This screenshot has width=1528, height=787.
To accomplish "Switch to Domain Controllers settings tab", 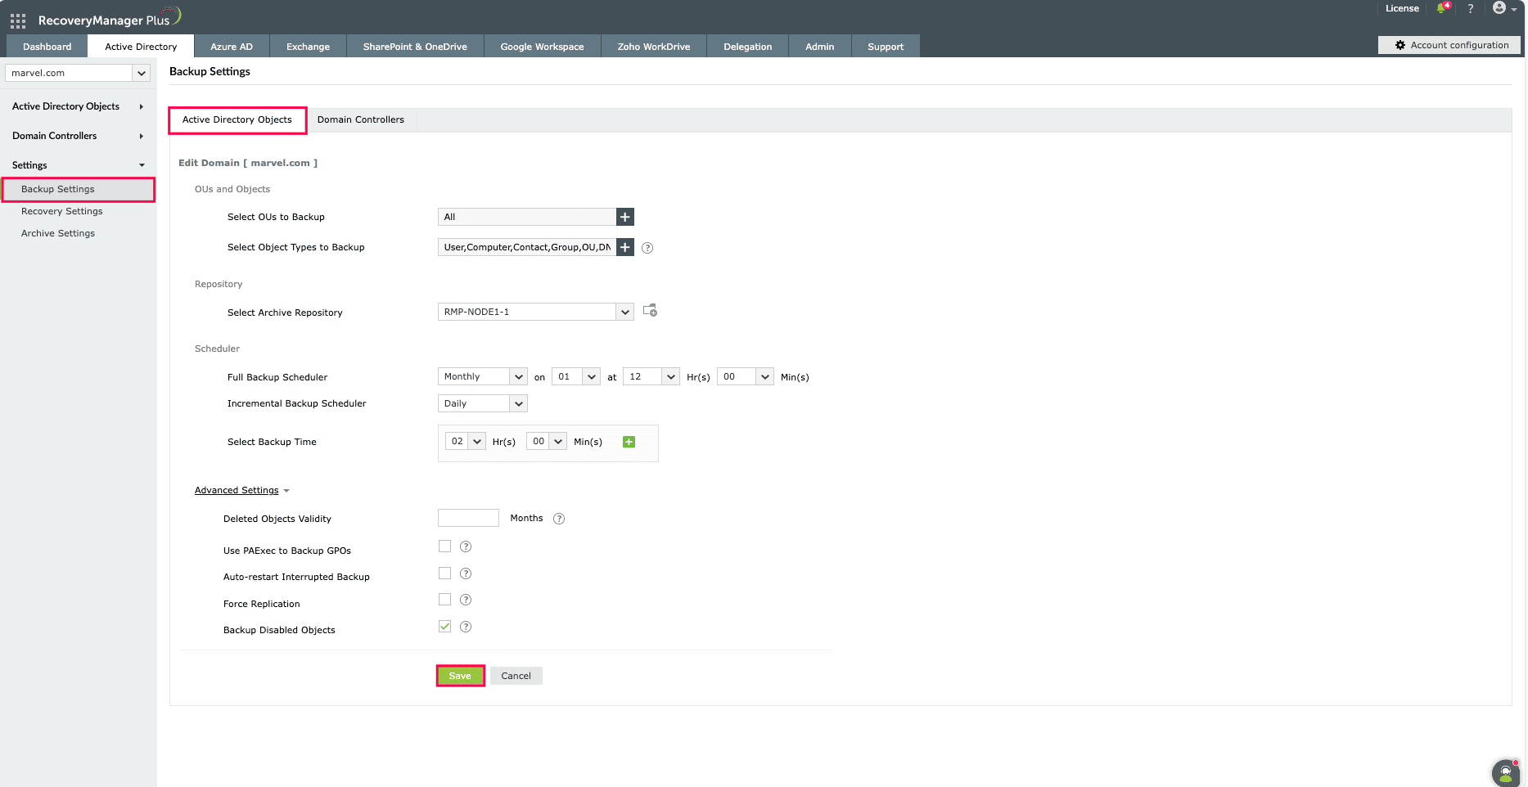I will pos(361,119).
